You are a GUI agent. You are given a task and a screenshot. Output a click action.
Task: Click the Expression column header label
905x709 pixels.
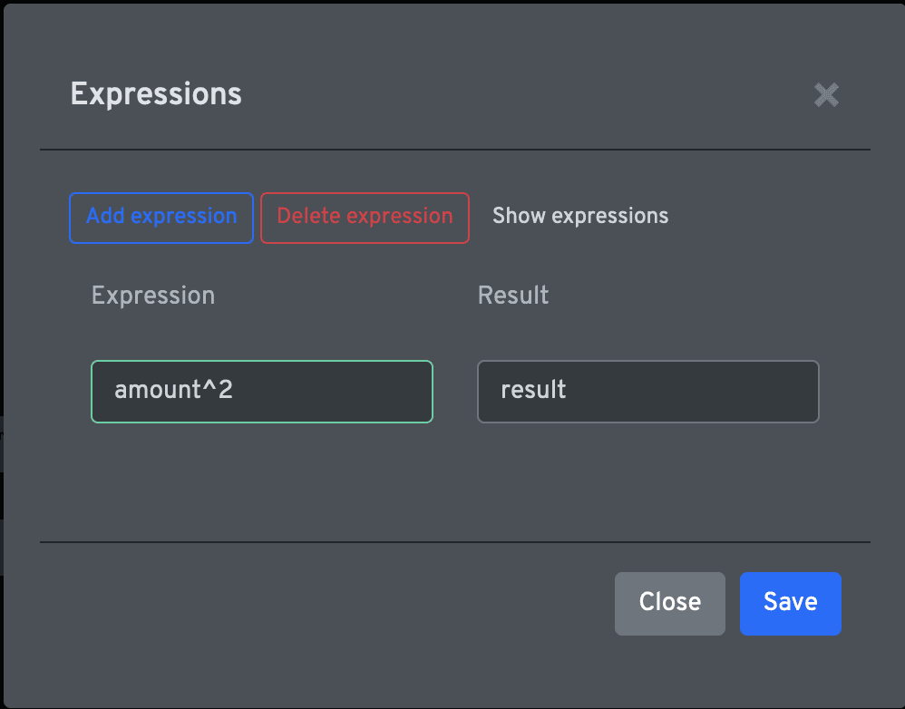153,296
